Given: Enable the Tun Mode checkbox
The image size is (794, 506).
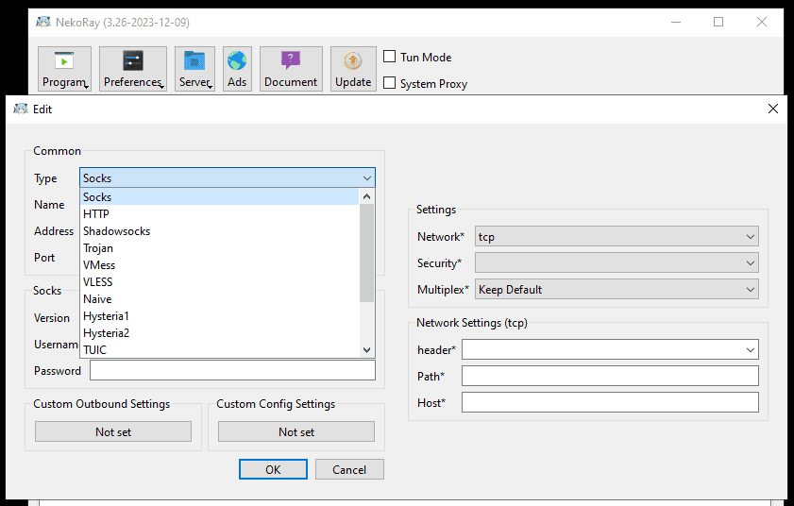Looking at the screenshot, I should 389,57.
